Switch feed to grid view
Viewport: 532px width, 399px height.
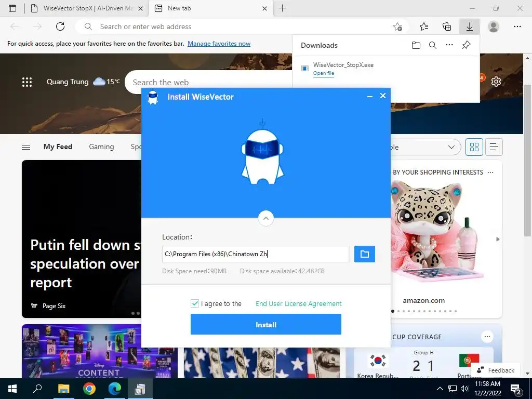pyautogui.click(x=474, y=147)
